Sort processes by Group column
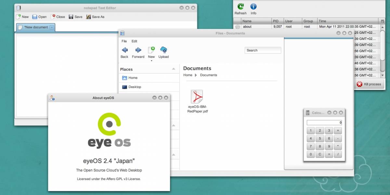Viewport: 390px width, 195px height. (x=309, y=21)
